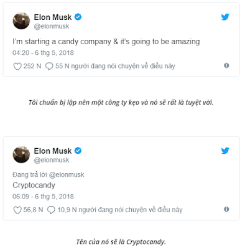Open 55 N người đang nói chuyện link
Screen dimensions: 245x249
tap(115, 66)
